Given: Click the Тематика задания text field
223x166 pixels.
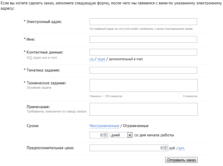Looking at the screenshot, I should (143, 70).
